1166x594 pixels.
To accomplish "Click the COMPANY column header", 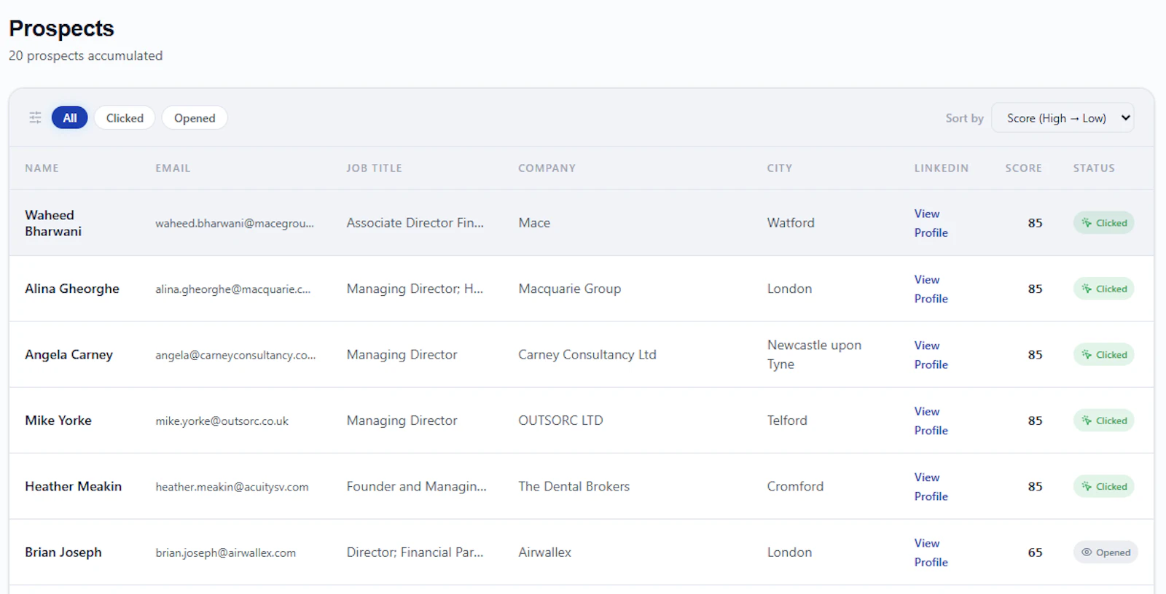I will pos(547,168).
